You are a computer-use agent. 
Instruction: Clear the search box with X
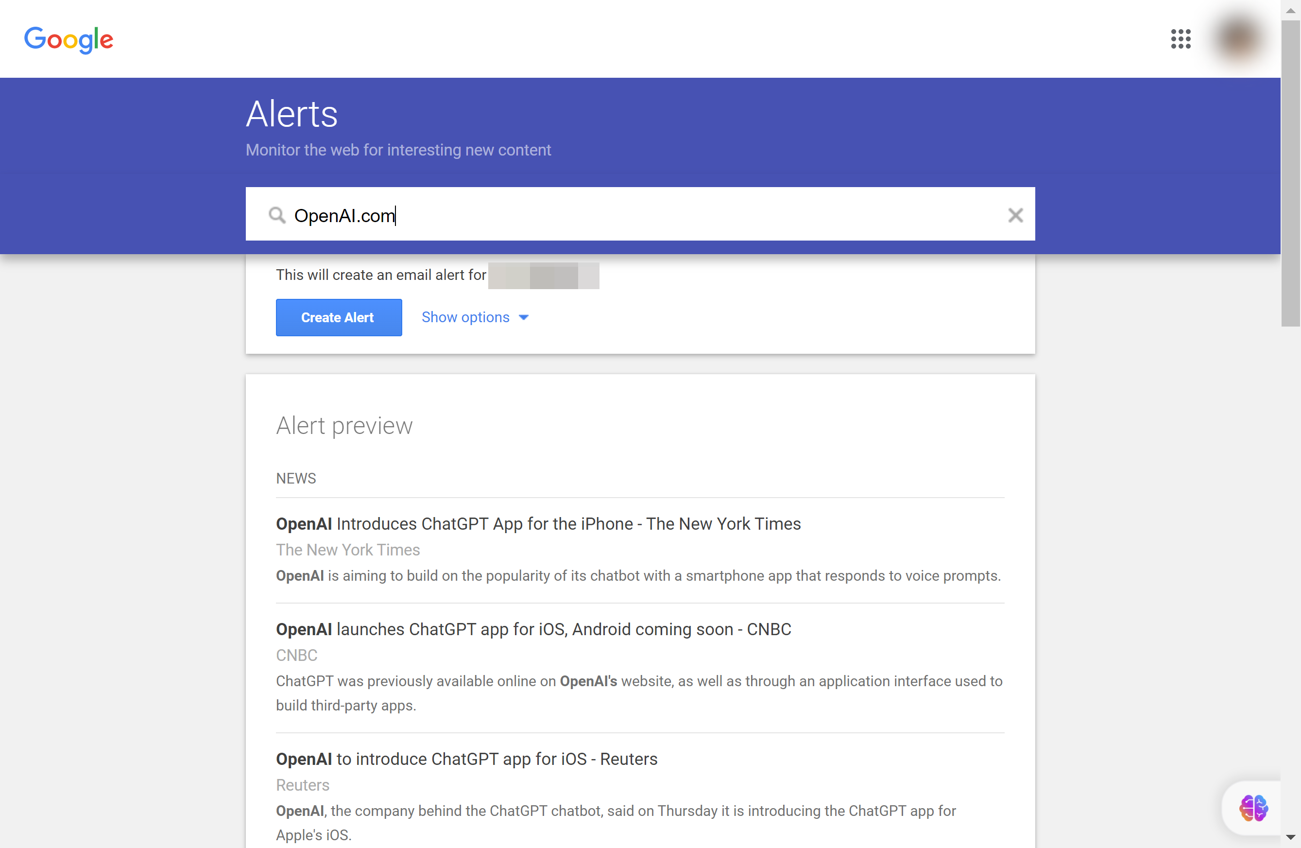(x=1015, y=215)
